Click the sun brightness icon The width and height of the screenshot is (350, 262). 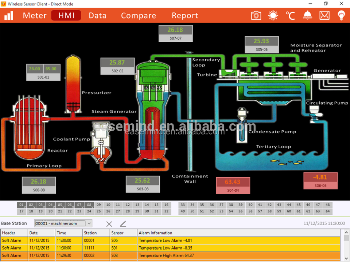[273, 15]
